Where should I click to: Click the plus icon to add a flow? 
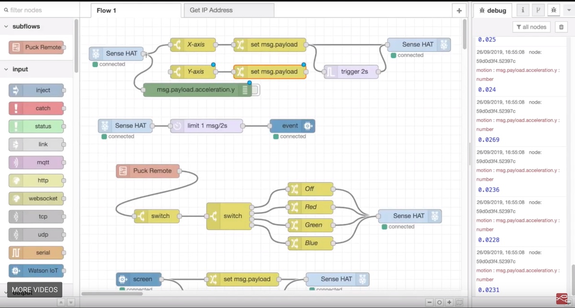(459, 11)
